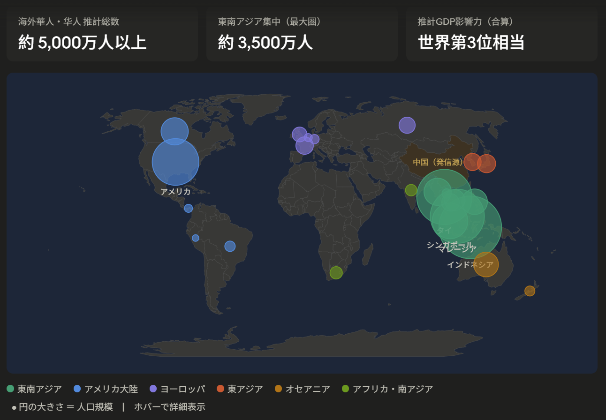606x420 pixels.
Task: Select the red Korea bubble left of Japan
Action: tap(472, 162)
